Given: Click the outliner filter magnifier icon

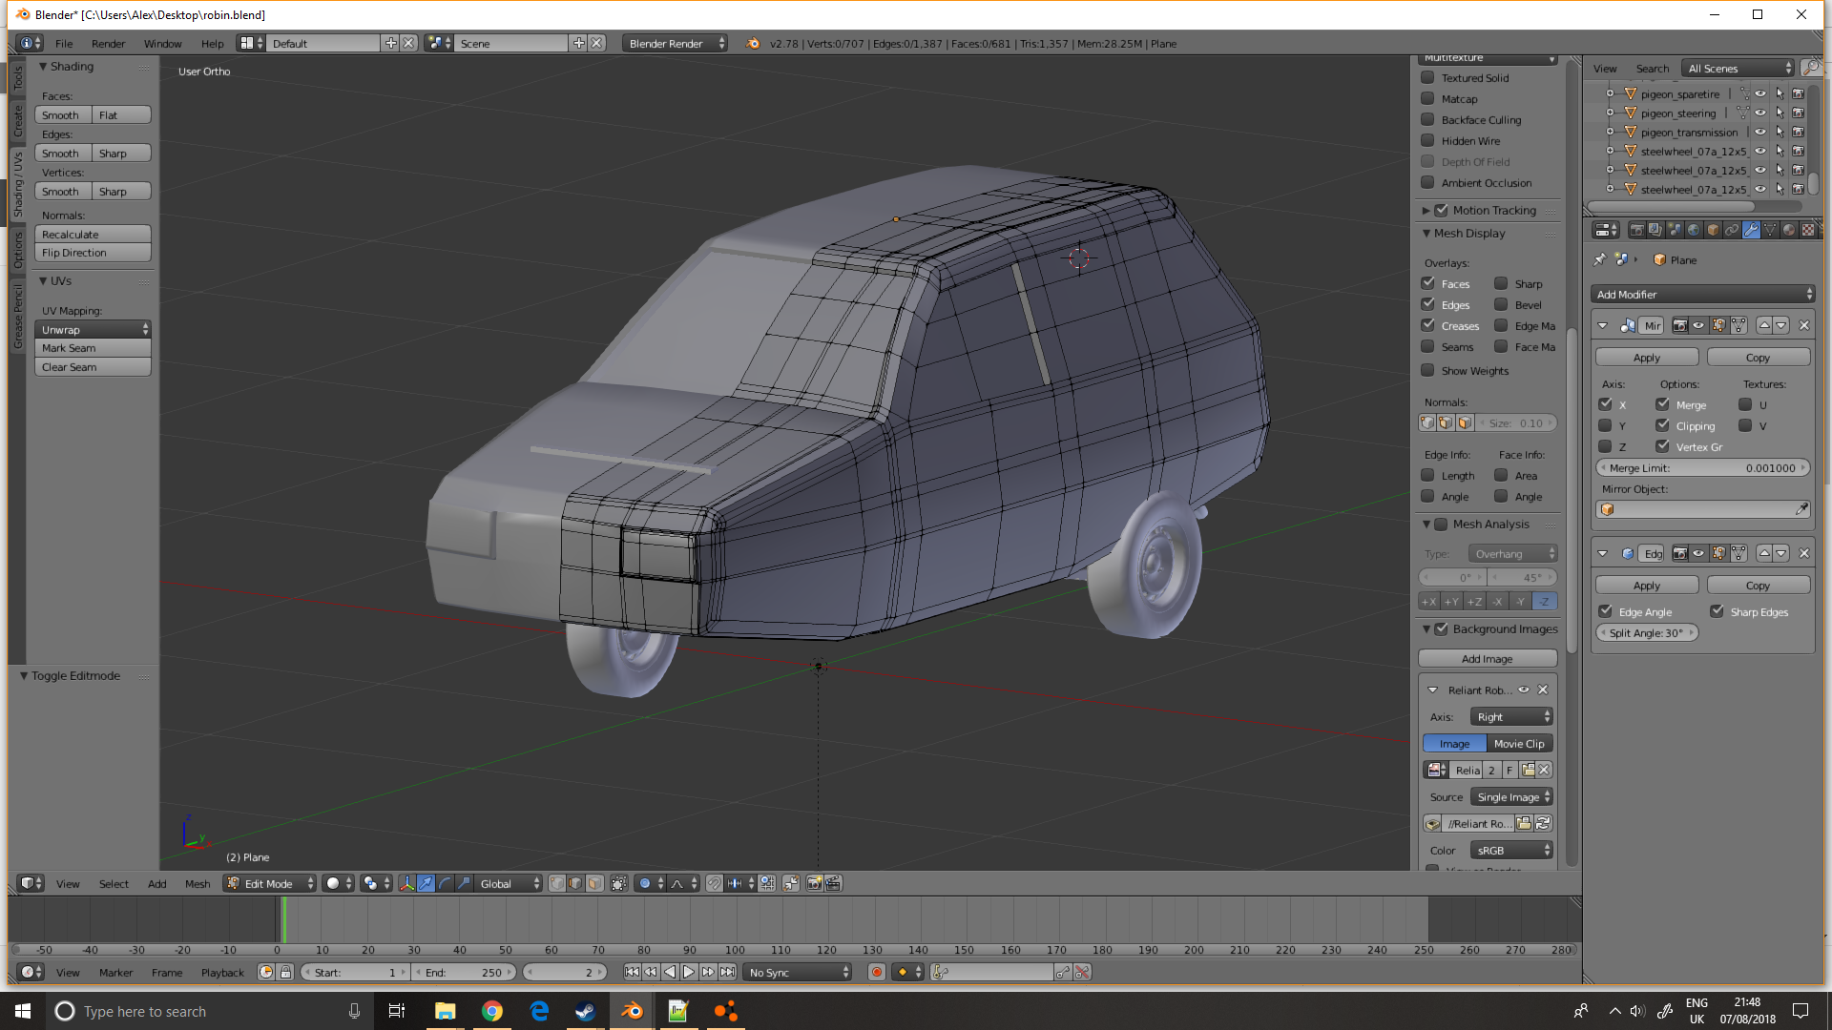Looking at the screenshot, I should click(x=1810, y=68).
